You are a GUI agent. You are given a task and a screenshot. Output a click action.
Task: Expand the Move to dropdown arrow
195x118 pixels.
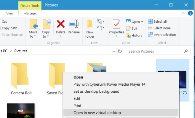click(35, 36)
